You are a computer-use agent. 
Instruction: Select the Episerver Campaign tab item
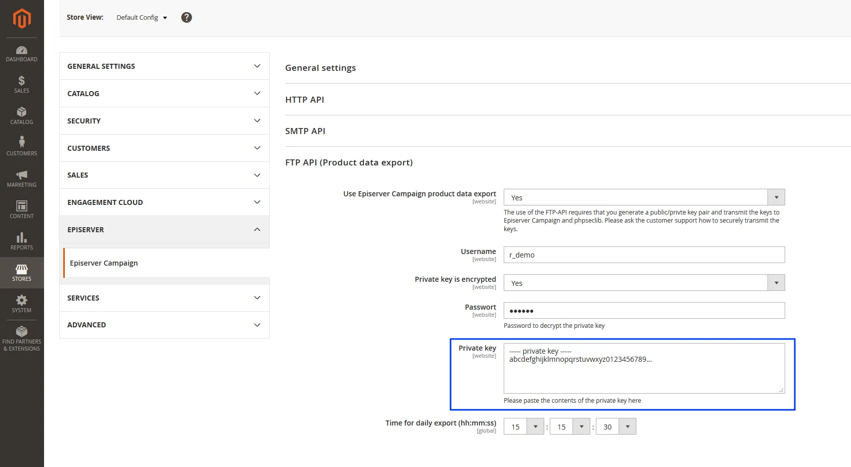coord(166,263)
